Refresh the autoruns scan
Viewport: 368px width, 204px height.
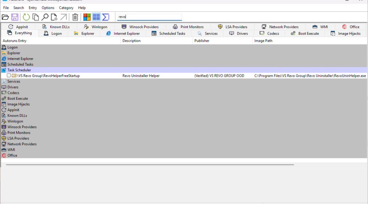click(26, 17)
